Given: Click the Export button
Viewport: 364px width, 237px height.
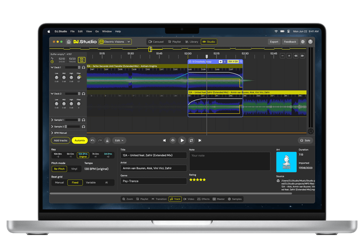Looking at the screenshot, I should click(274, 42).
